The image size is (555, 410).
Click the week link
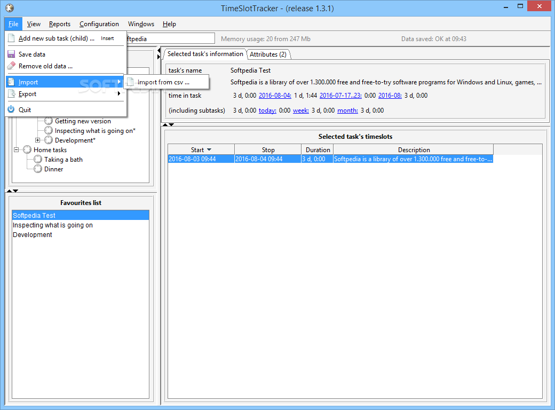(301, 110)
